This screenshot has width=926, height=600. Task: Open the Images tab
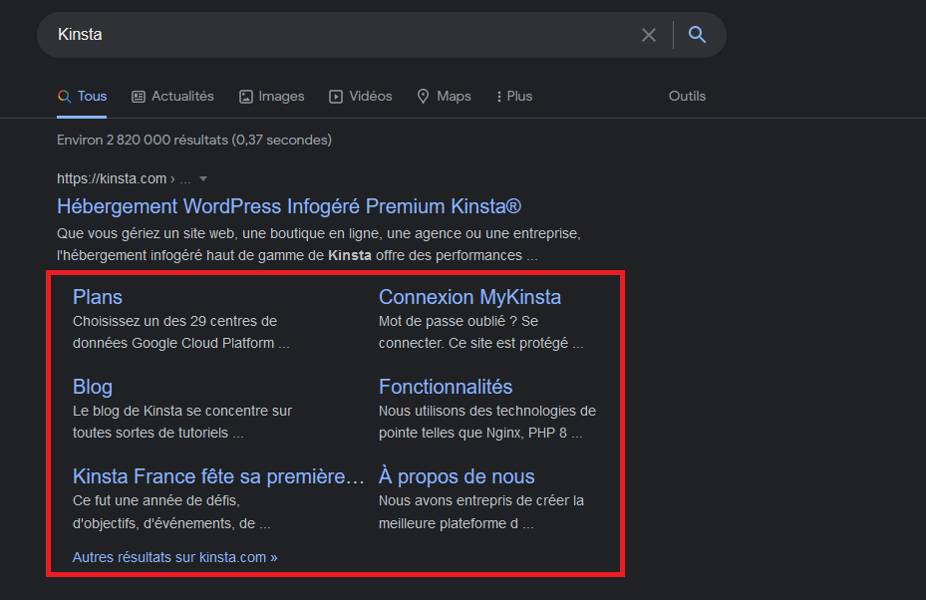pos(272,97)
